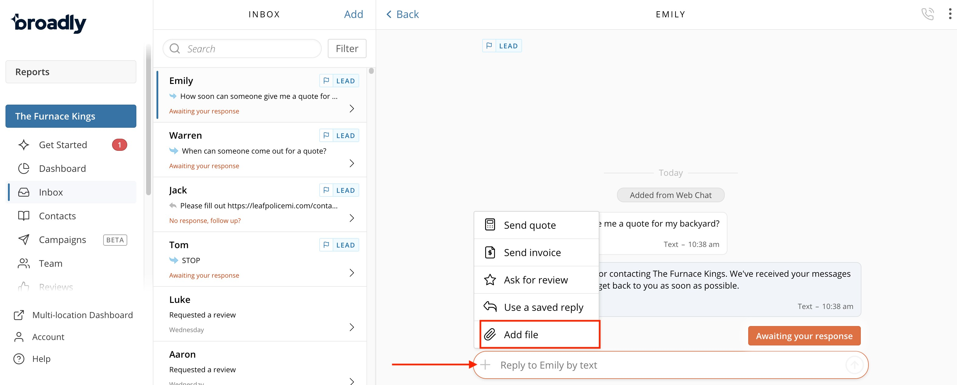957x385 pixels.
Task: Open the Filter dropdown in inbox
Action: [x=347, y=49]
